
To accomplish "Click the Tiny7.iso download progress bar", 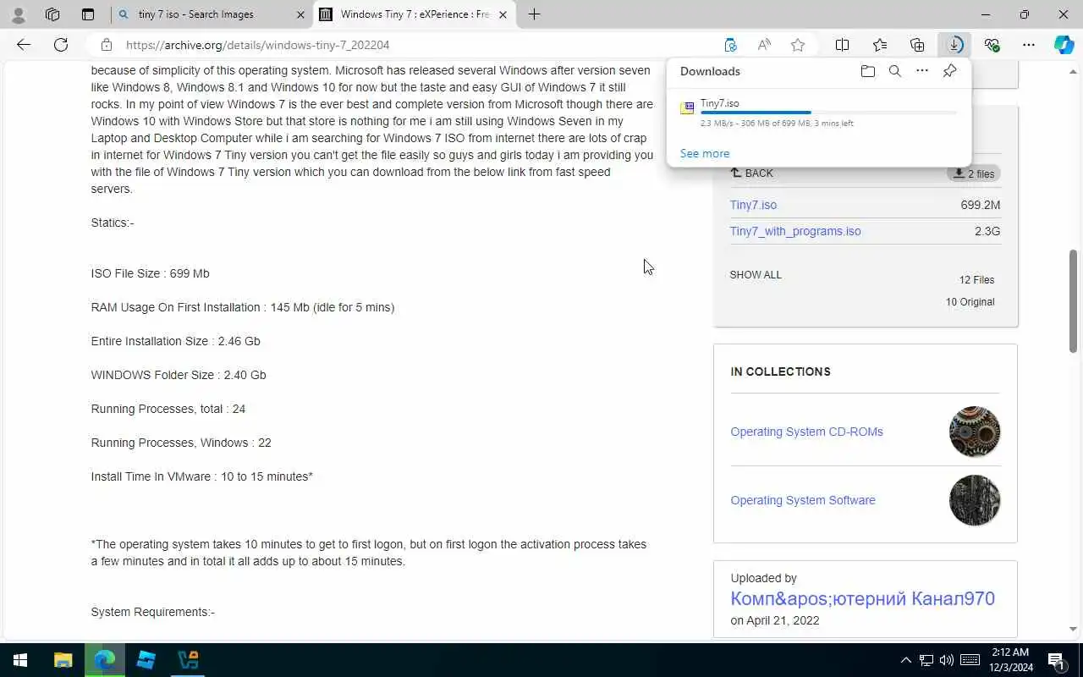I will [829, 113].
